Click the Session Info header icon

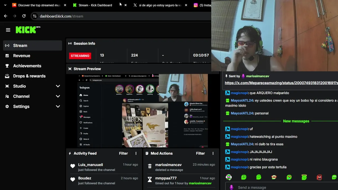70,43
